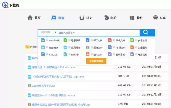Click the 下载搜 logo icon
The height and width of the screenshot is (108, 171).
(x=5, y=5)
